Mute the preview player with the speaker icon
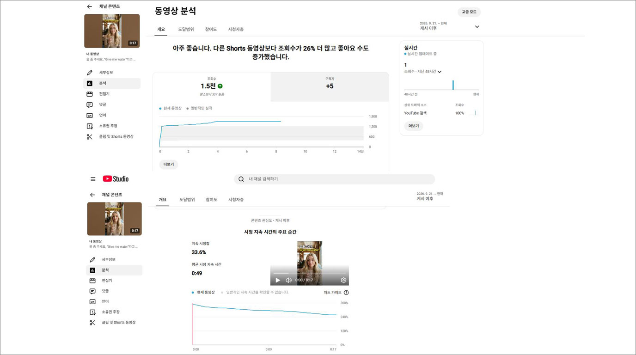This screenshot has width=636, height=355. click(x=288, y=280)
